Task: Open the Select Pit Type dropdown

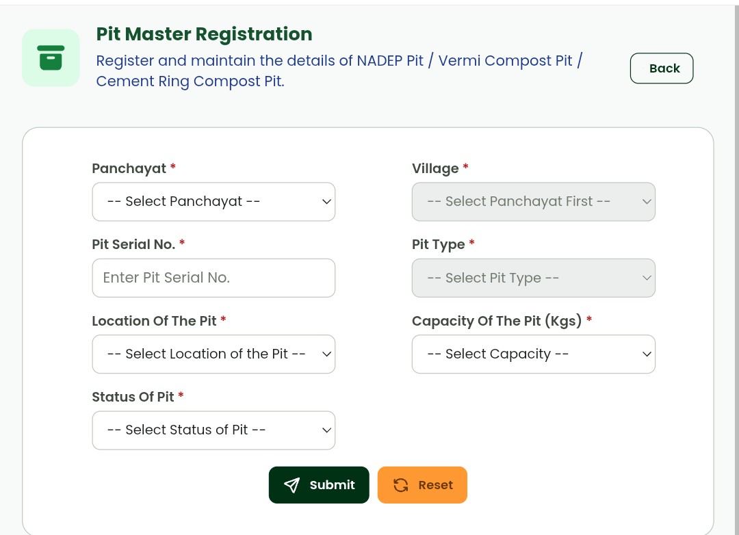Action: [534, 278]
